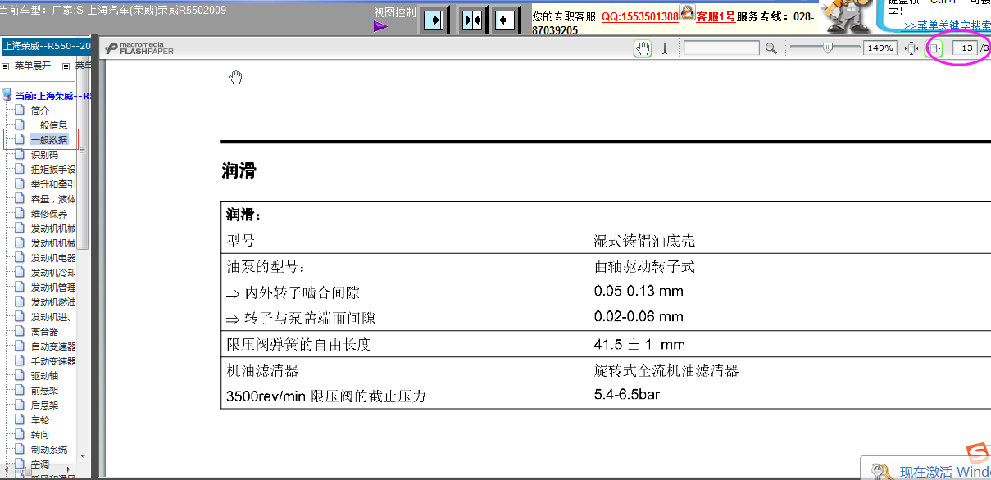This screenshot has width=991, height=480.
Task: Click the fit-page icon beside page number
Action: click(x=934, y=48)
